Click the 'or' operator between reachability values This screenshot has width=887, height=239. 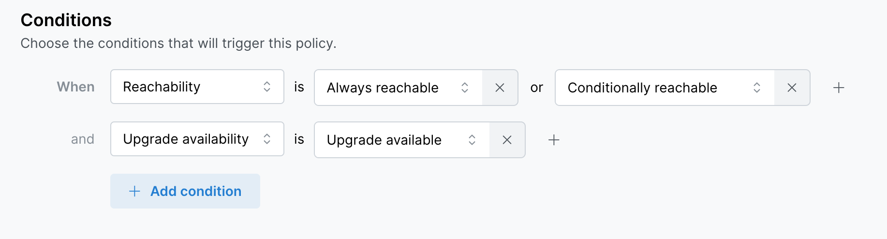(x=536, y=88)
